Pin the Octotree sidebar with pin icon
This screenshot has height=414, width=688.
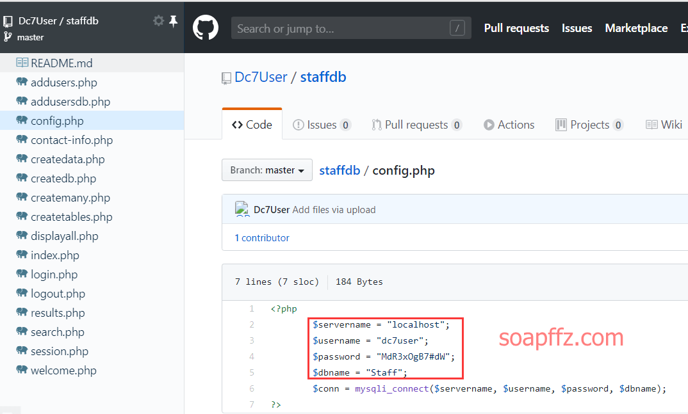click(174, 21)
